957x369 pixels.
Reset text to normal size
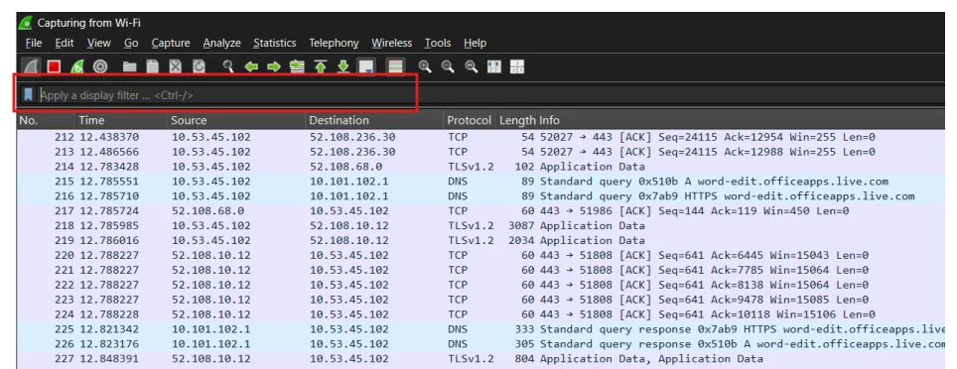click(x=472, y=66)
